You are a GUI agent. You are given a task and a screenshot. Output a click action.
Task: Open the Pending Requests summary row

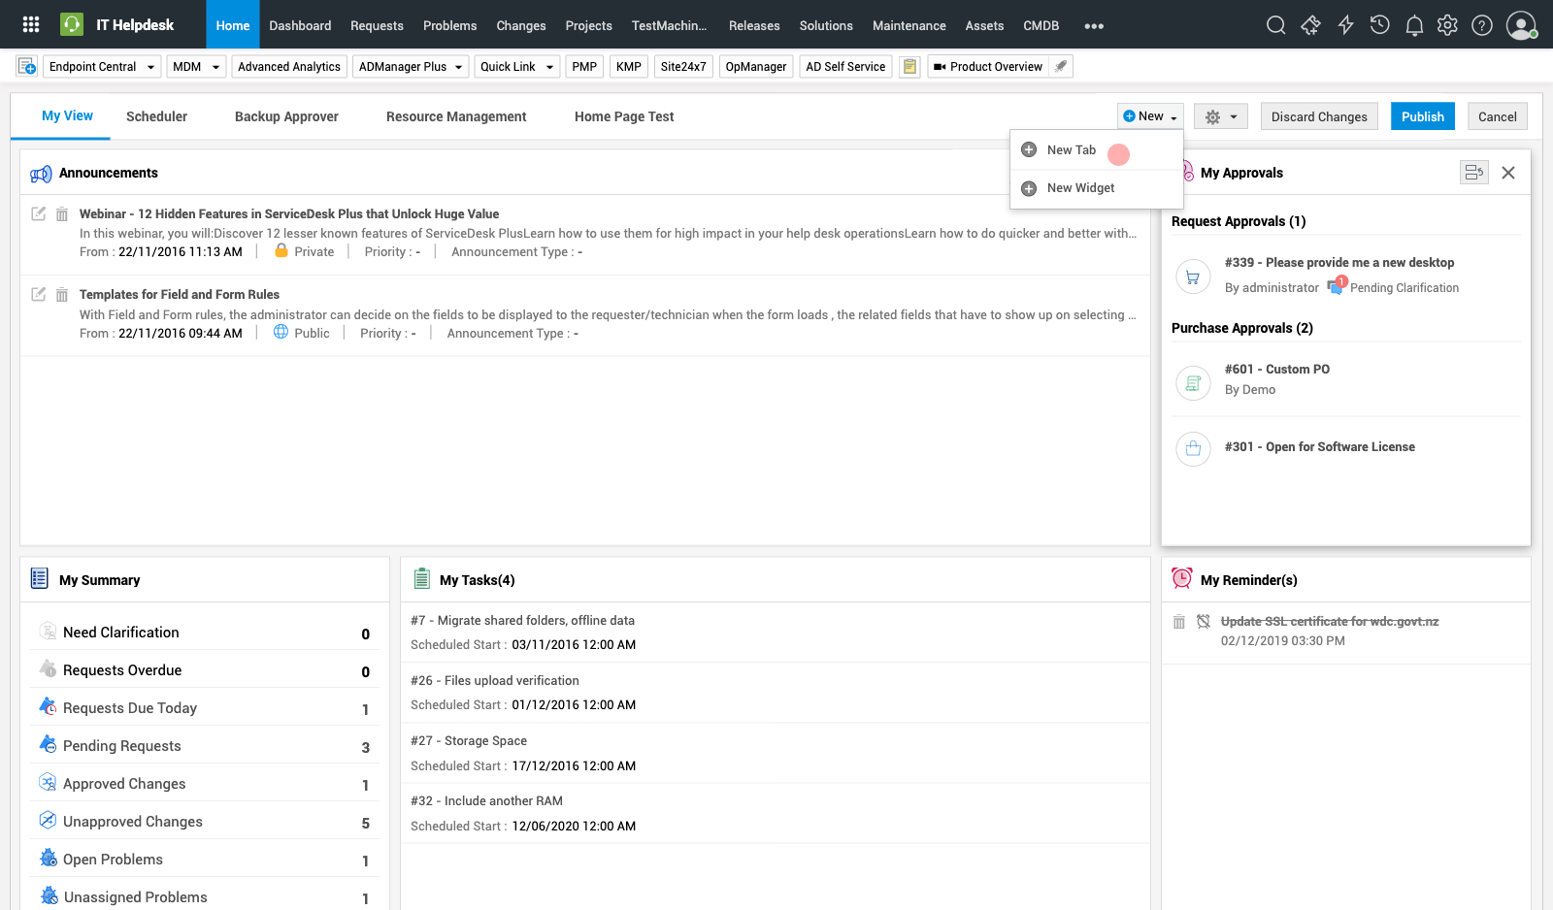tap(122, 746)
